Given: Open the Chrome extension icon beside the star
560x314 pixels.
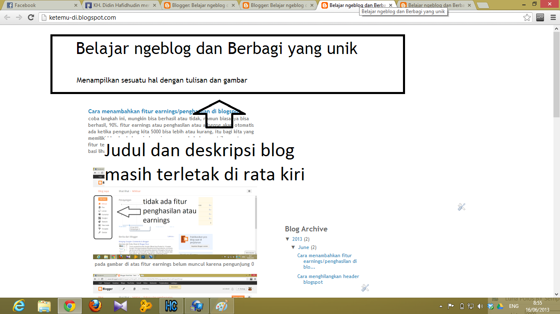Looking at the screenshot, I should click(x=540, y=18).
